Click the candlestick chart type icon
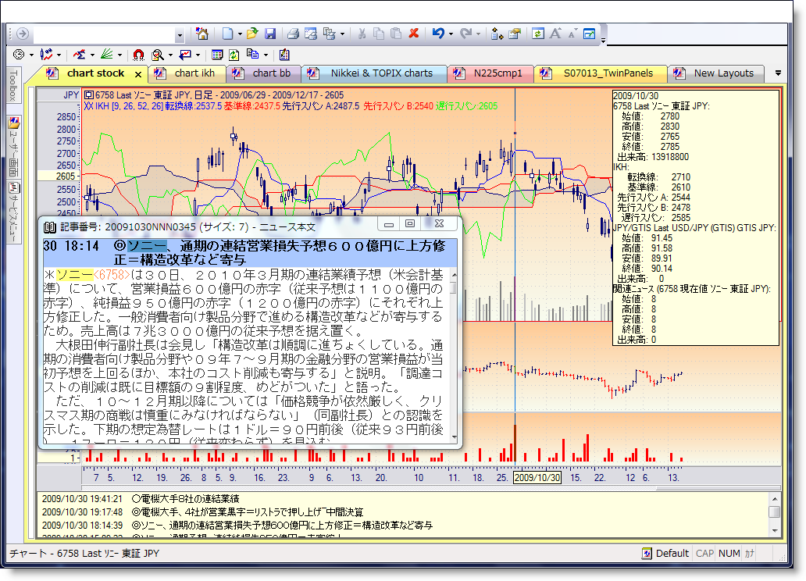This screenshot has height=581, width=806. pyautogui.click(x=46, y=55)
